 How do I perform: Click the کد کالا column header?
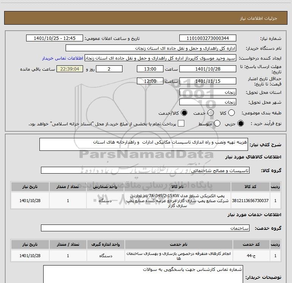(250, 187)
